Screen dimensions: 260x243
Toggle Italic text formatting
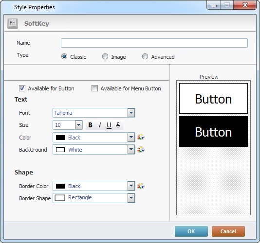coord(100,125)
